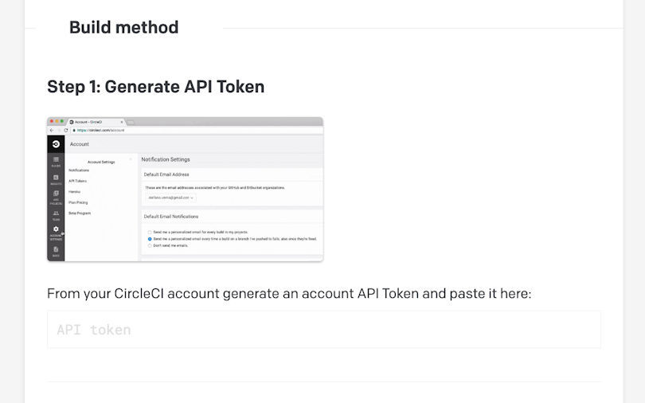Open Notifications in Account Settings menu

79,170
